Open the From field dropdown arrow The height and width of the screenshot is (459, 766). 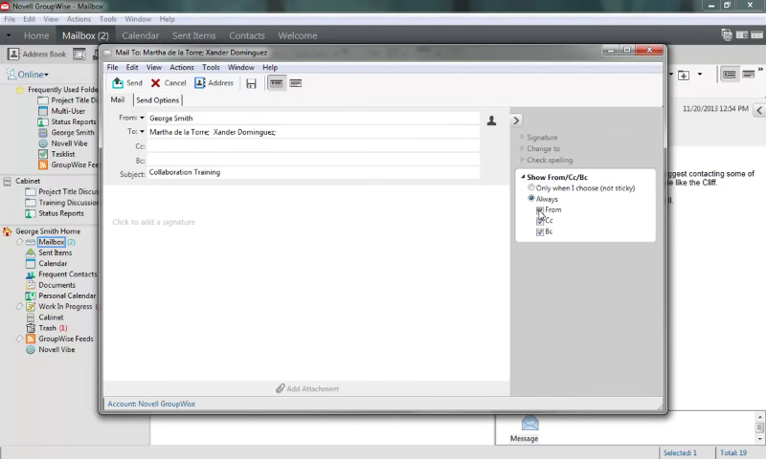tap(142, 118)
